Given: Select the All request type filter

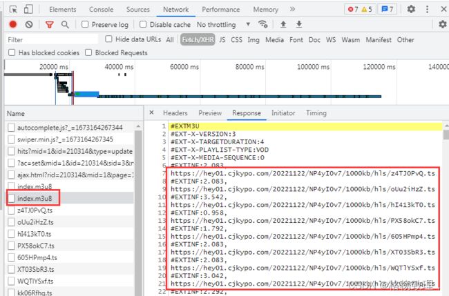Looking at the screenshot, I should pyautogui.click(x=170, y=40).
